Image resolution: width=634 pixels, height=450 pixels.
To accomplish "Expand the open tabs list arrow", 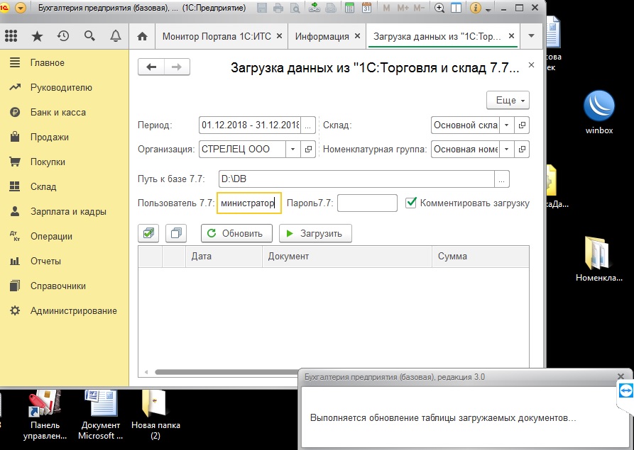I will 531,36.
